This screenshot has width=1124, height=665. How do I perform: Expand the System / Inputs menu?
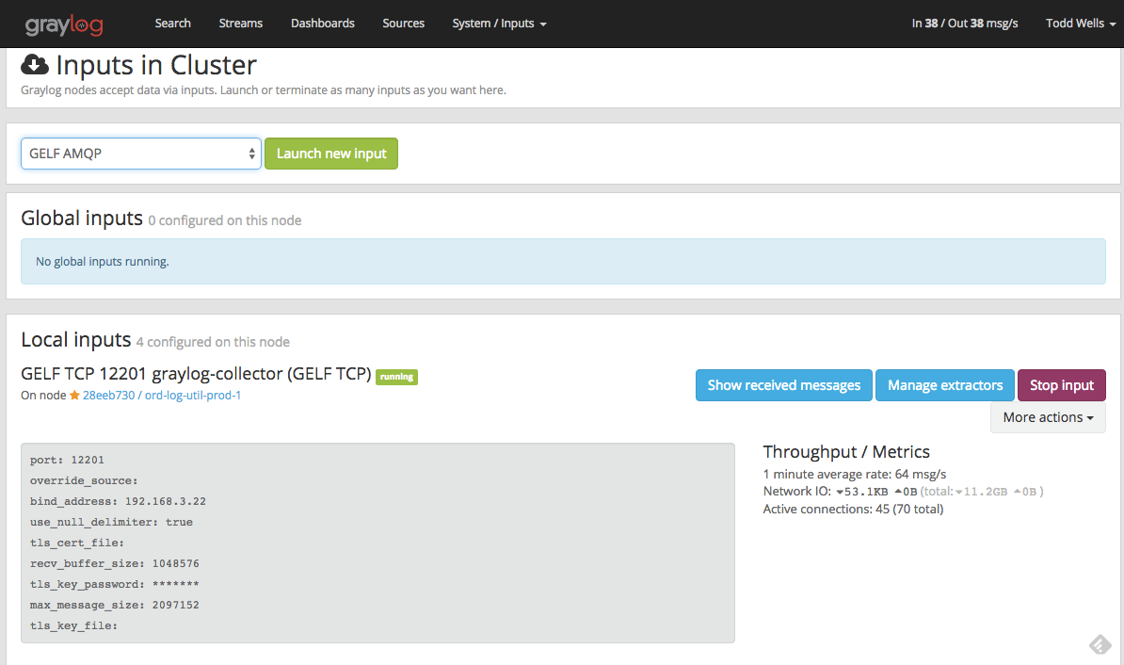(499, 23)
